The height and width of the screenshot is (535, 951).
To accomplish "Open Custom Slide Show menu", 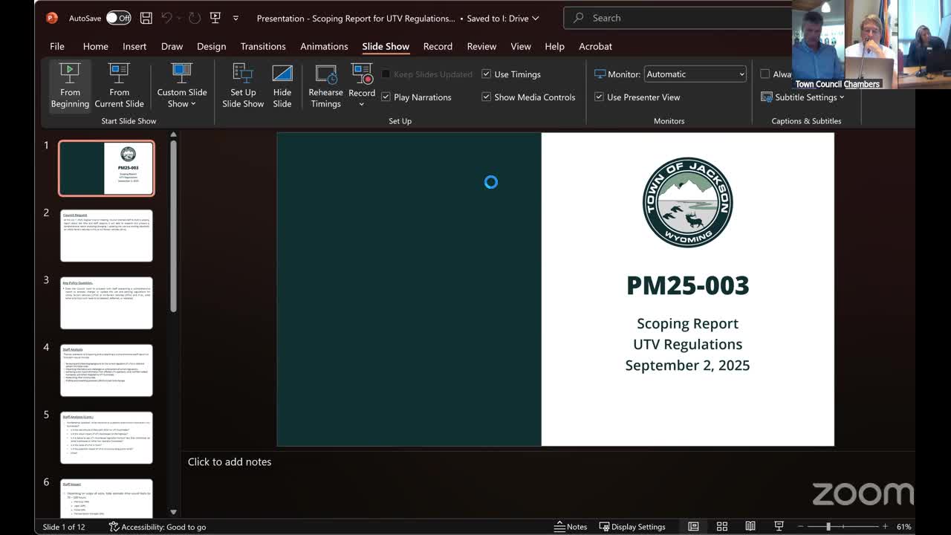I will coord(181,86).
